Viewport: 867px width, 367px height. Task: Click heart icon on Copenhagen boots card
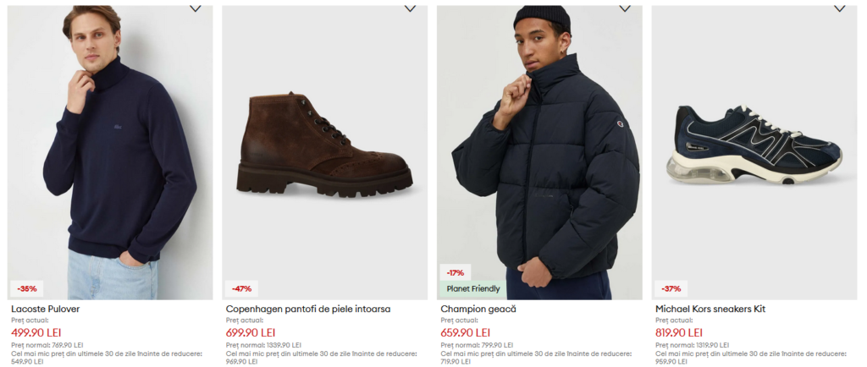click(410, 8)
